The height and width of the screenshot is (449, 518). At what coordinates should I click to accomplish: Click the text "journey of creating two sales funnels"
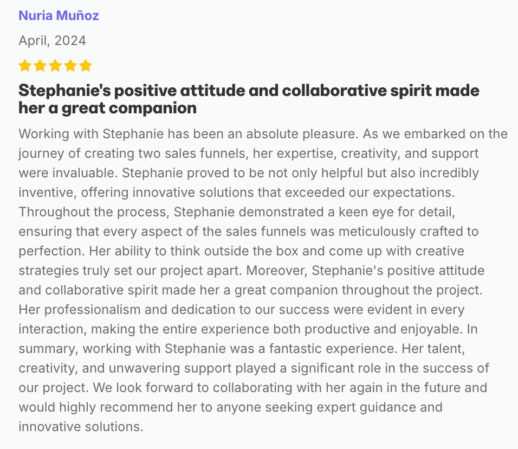[133, 153]
